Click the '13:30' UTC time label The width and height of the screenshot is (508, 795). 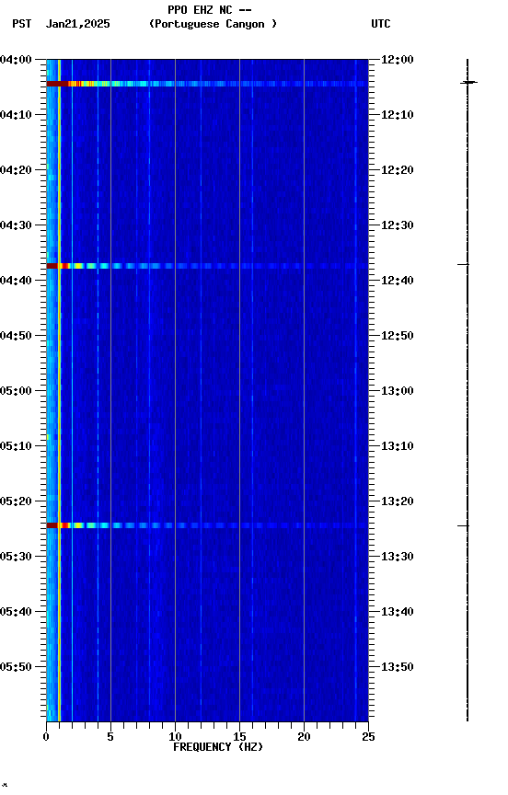tap(398, 558)
